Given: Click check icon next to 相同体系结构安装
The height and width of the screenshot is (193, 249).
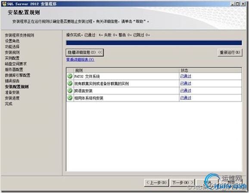Looking at the screenshot, I should tap(70, 98).
